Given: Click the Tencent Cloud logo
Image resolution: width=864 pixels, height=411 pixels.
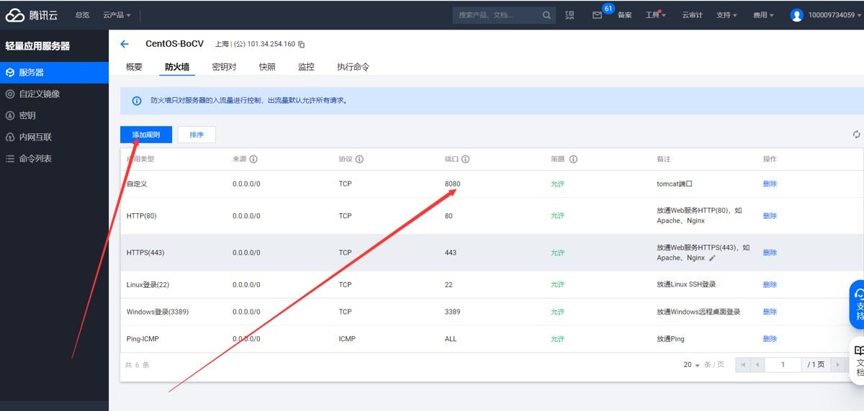Looking at the screenshot, I should [35, 15].
